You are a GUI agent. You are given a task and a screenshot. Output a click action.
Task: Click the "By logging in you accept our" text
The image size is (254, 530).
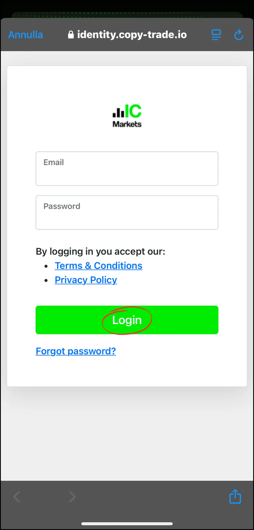(100, 251)
